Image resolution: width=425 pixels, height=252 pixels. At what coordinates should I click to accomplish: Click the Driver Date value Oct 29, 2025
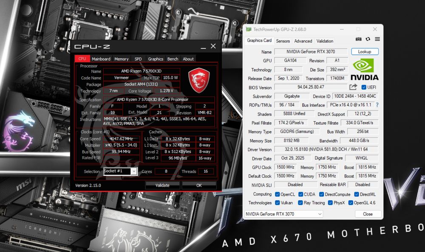pyautogui.click(x=293, y=158)
